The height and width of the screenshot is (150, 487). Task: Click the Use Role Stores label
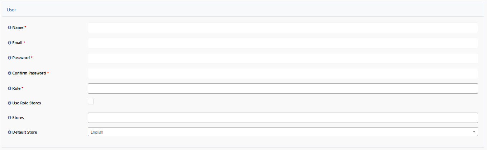coord(27,103)
